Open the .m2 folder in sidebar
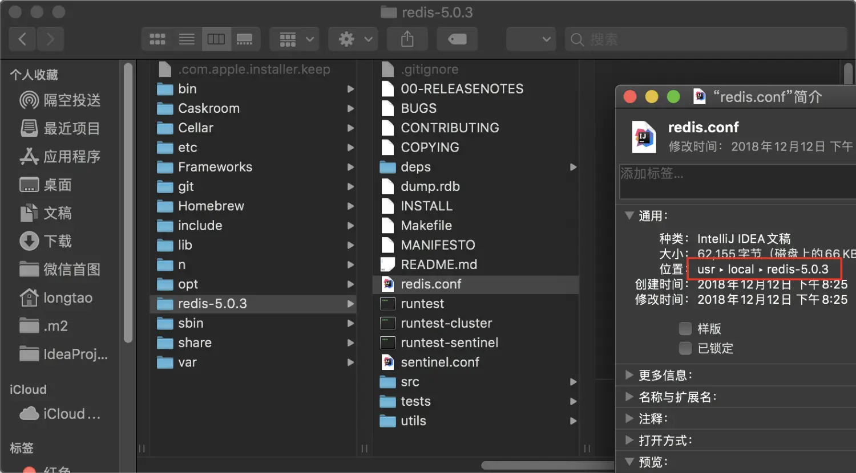856x473 pixels. pos(44,326)
